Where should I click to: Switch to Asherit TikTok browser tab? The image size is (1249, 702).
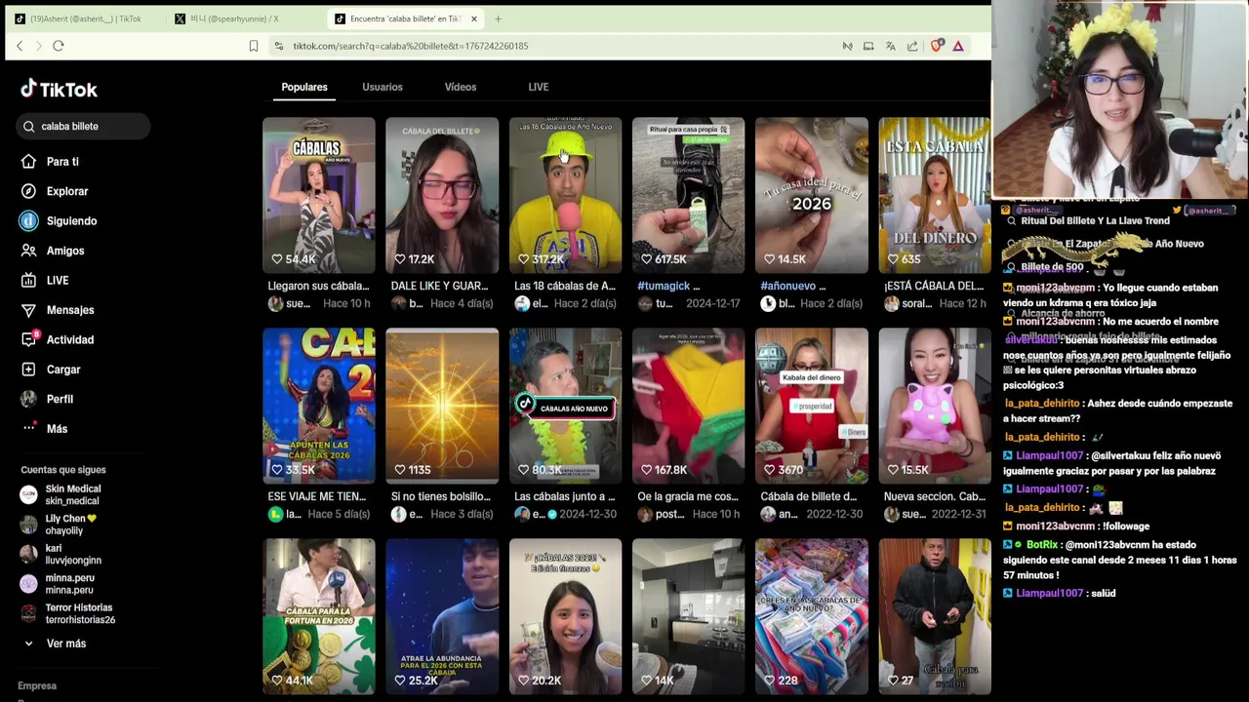[85, 19]
